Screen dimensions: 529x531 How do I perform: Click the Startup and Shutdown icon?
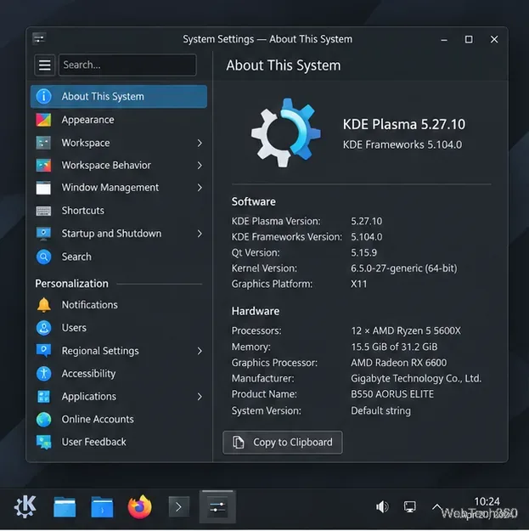pos(43,234)
